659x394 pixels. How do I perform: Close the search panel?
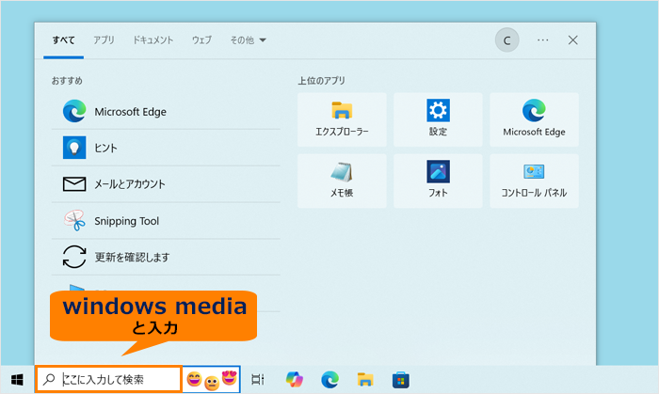click(x=572, y=40)
